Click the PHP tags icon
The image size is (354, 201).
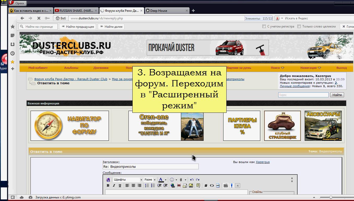tap(218, 186)
